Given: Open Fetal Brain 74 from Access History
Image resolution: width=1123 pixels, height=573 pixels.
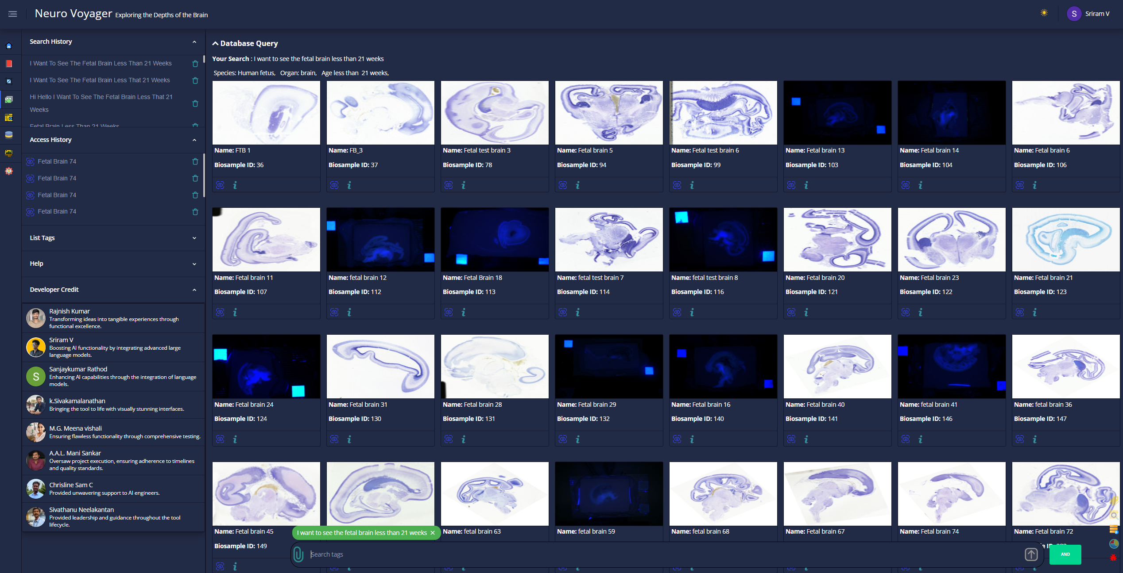Looking at the screenshot, I should pos(57,161).
